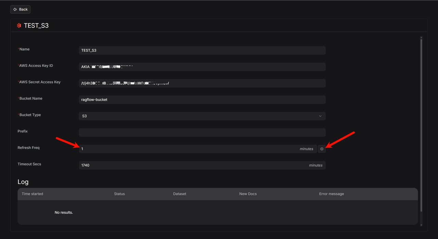Select the Status column header in Log

click(119, 194)
